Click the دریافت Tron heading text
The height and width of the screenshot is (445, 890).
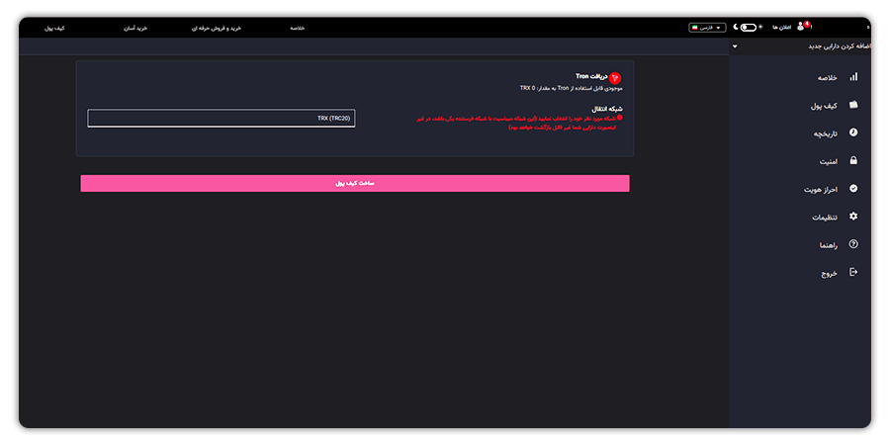pos(591,76)
